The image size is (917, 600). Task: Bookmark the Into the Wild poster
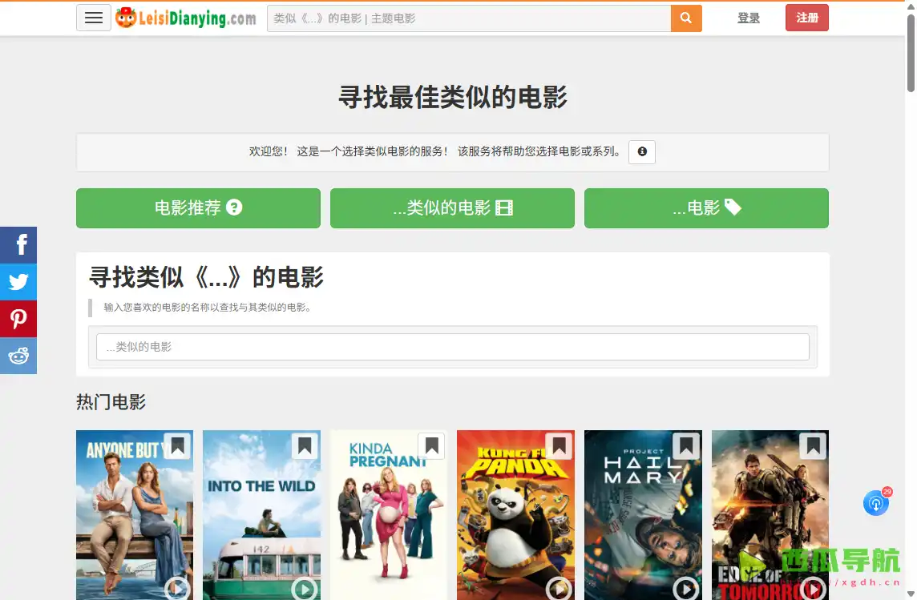305,446
